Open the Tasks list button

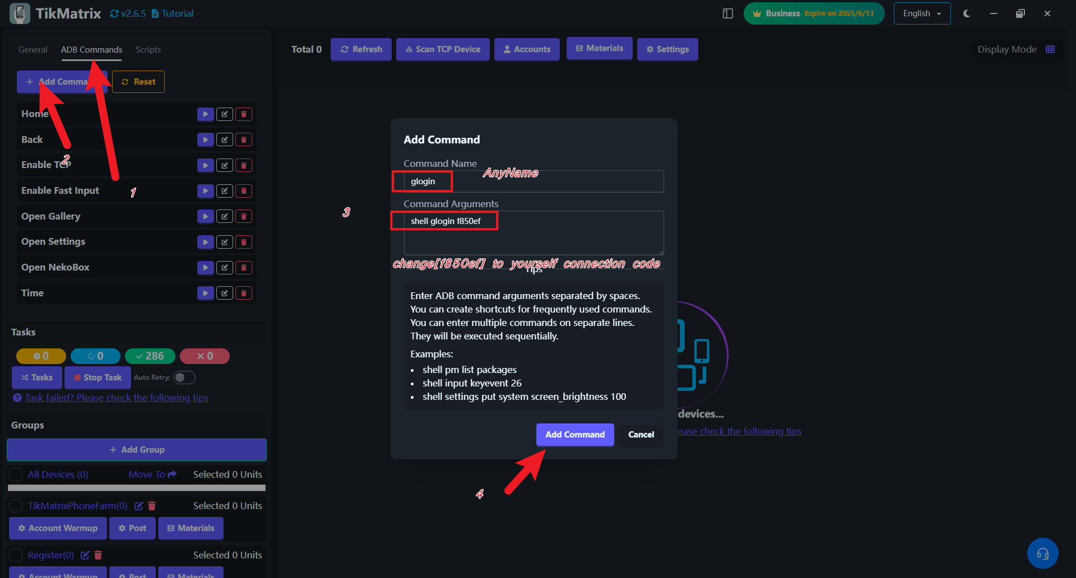pos(37,377)
